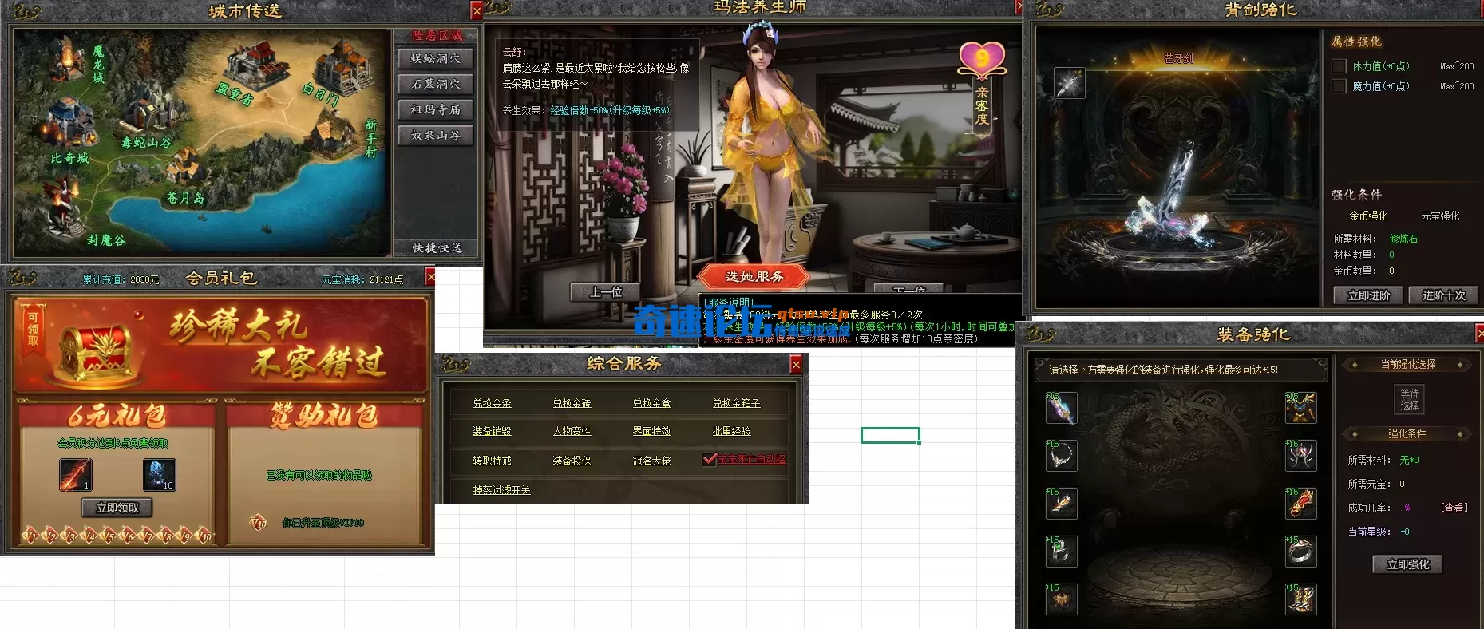The width and height of the screenshot is (1484, 629).
Task: Click the 立即强化 button
Action: [x=1408, y=564]
